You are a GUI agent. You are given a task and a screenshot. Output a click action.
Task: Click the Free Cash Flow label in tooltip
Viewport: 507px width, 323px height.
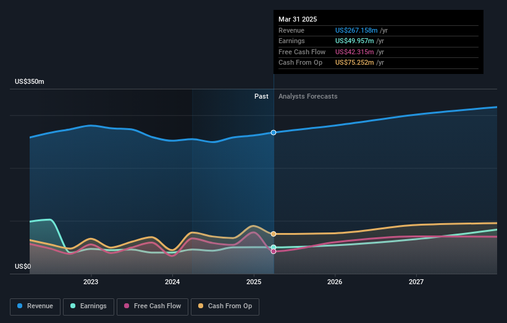tap(302, 52)
